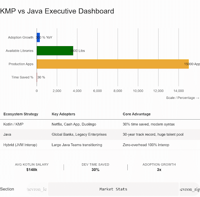This screenshot has height=197, width=200.
Task: Click the 'Available Libraries' axis label
Action: (x=20, y=51)
